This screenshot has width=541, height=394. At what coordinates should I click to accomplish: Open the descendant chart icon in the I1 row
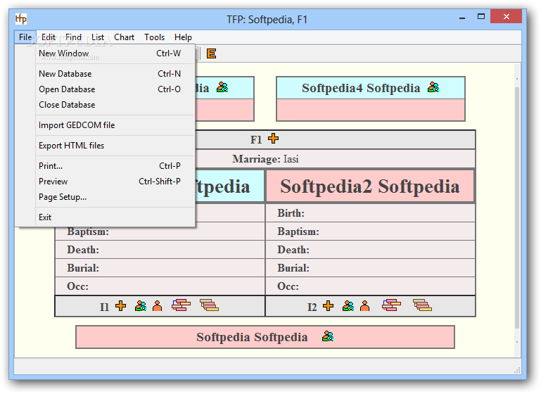point(209,305)
